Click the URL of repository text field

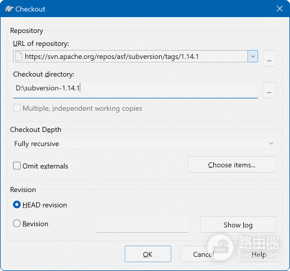(130, 57)
